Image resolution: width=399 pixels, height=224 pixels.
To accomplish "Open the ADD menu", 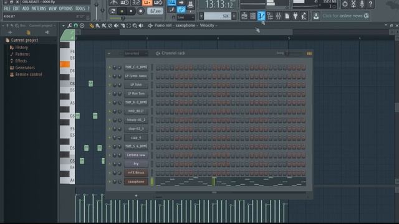I will tap(26, 9).
